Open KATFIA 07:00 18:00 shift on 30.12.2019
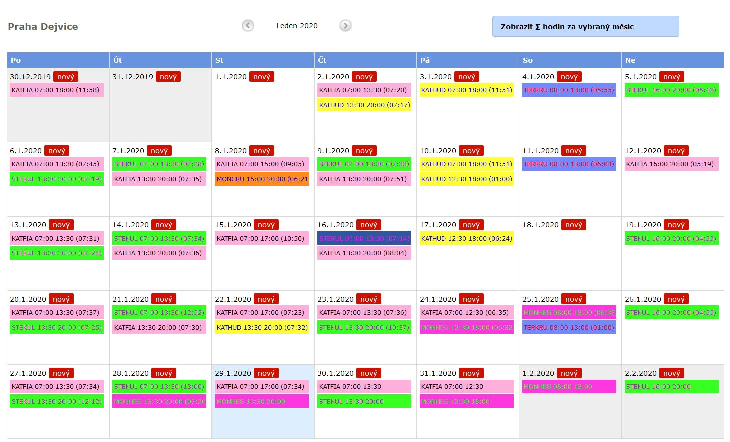This screenshot has width=730, height=442. click(56, 90)
